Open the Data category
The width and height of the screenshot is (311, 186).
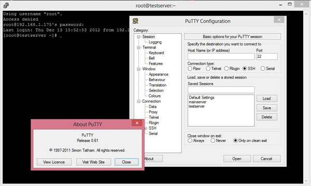[152, 106]
